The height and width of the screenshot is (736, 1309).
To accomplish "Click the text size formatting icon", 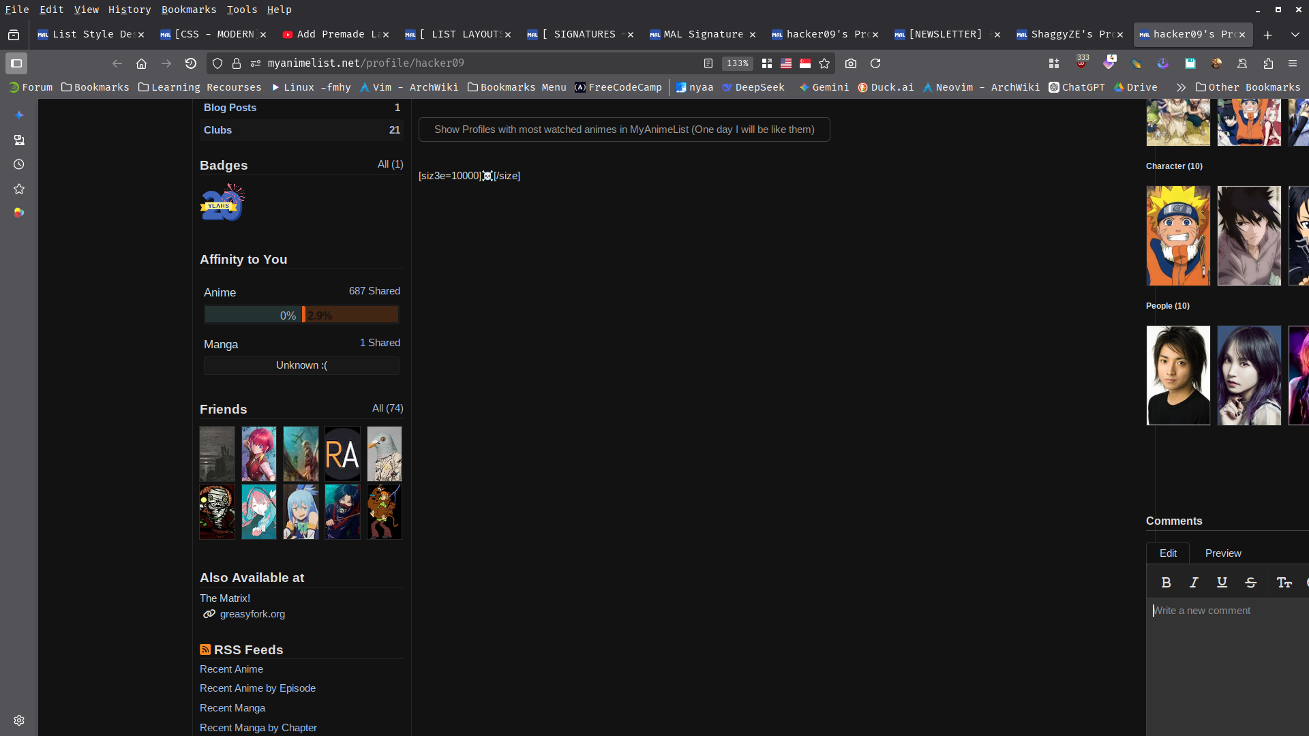I will (1284, 583).
